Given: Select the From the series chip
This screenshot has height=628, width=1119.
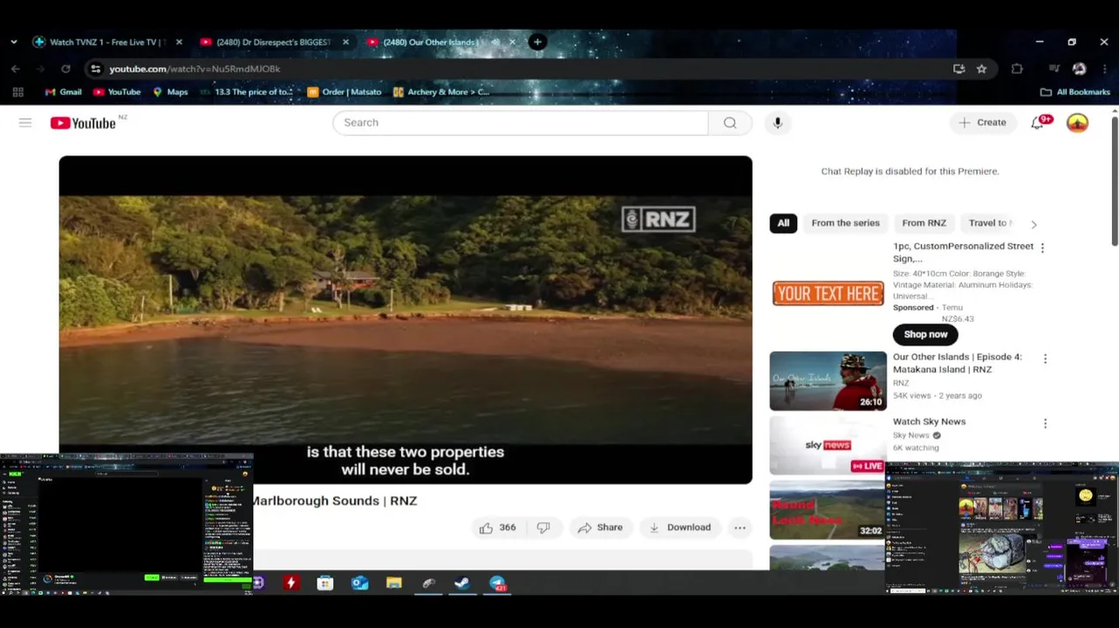Looking at the screenshot, I should point(845,223).
